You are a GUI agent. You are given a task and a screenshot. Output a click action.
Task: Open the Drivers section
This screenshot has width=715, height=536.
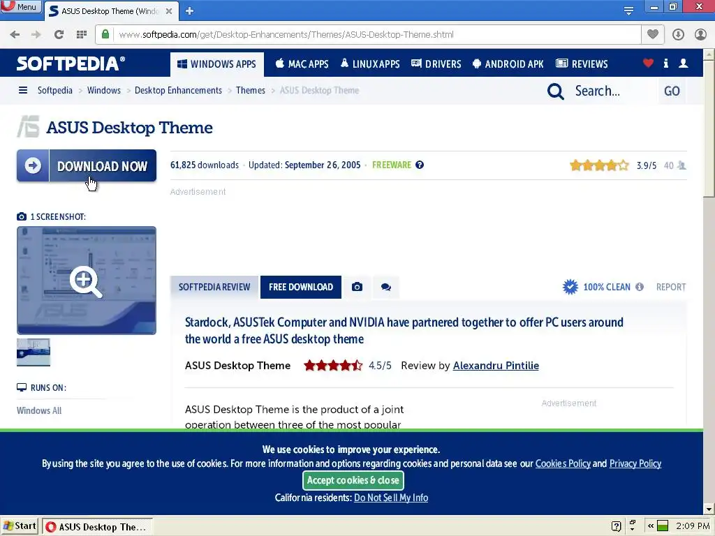(x=436, y=64)
